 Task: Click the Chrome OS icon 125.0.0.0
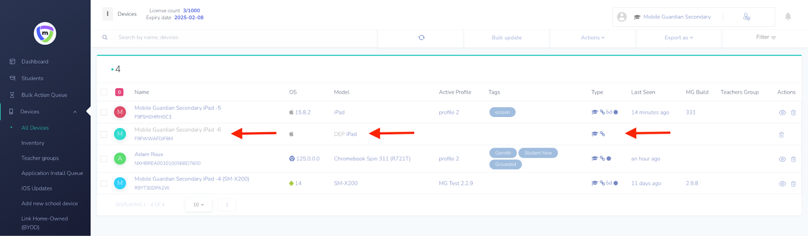[291, 158]
